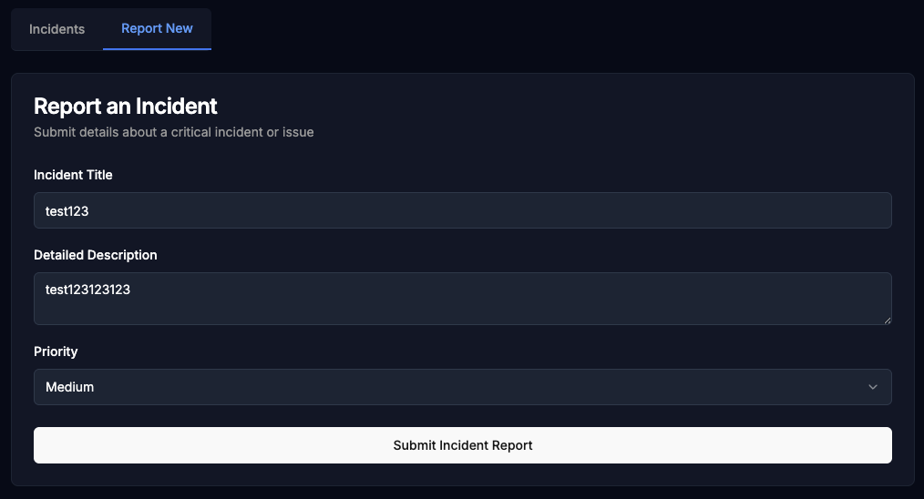Click the blue underline under Report New
Screen dimensions: 924x499
tap(157, 49)
